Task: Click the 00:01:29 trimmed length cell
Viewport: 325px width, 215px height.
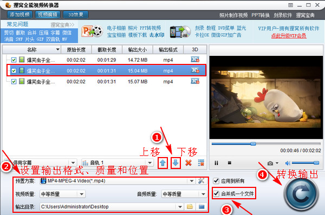Action: coord(107,60)
